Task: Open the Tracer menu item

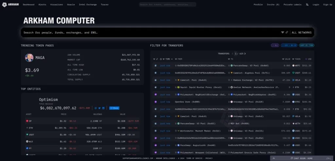Action: pyautogui.click(x=105, y=5)
